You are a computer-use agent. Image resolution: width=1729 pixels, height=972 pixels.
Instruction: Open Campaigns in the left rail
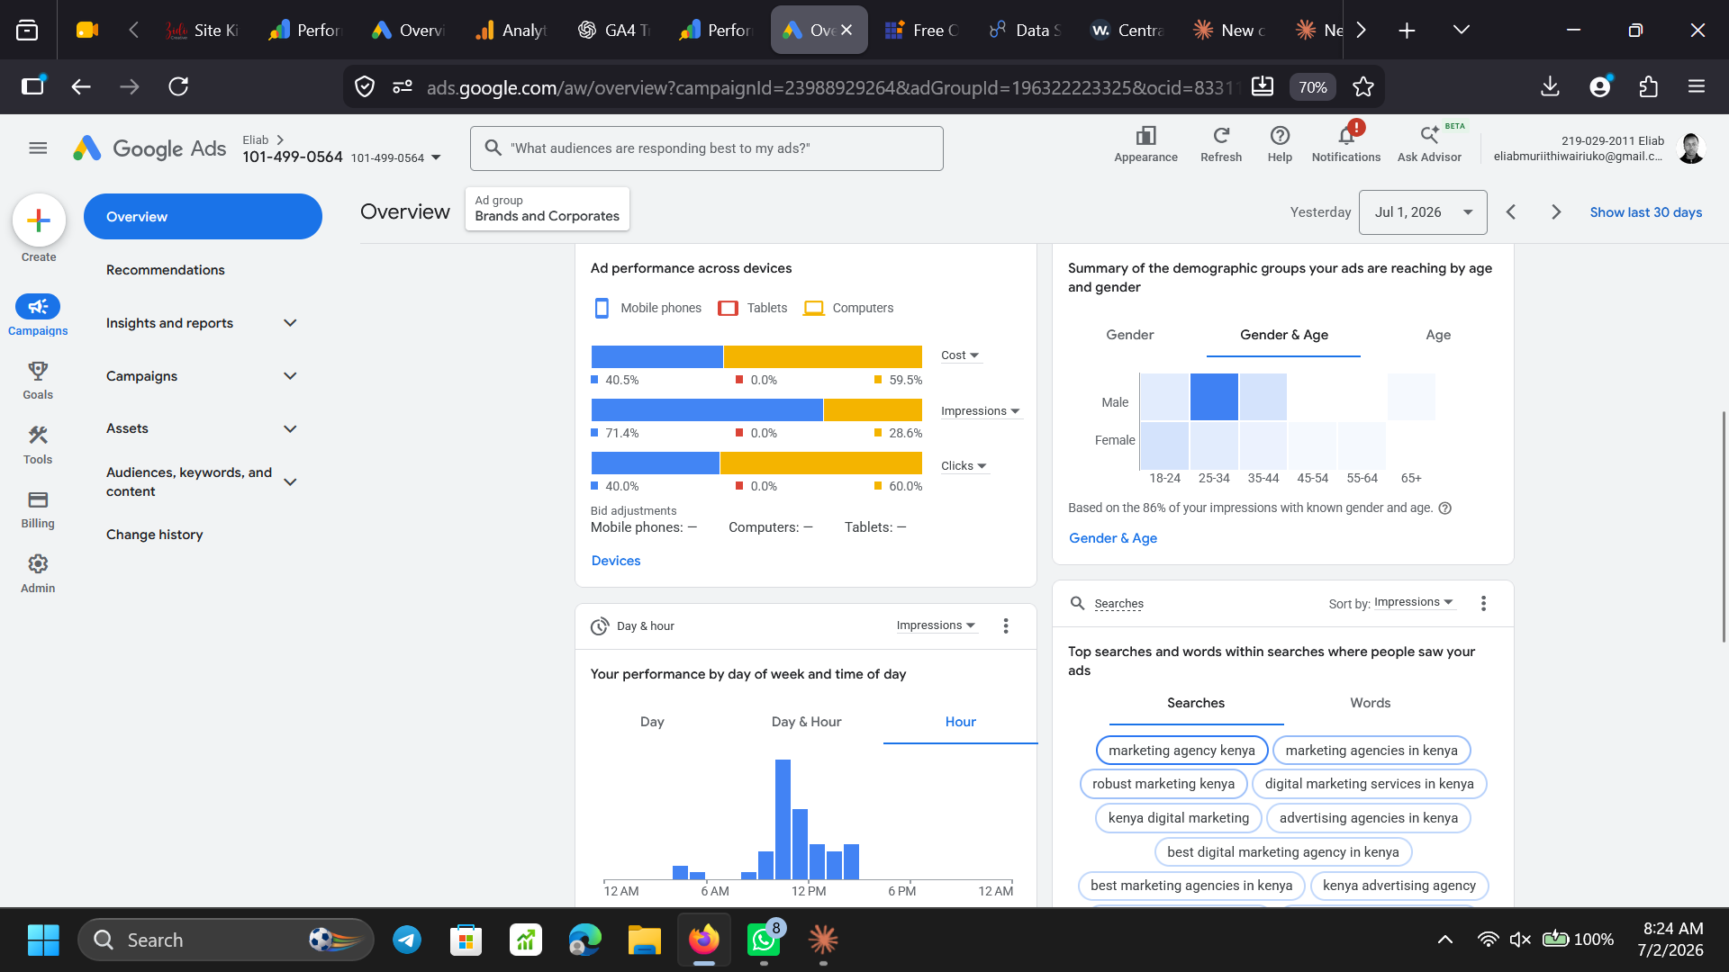click(38, 315)
